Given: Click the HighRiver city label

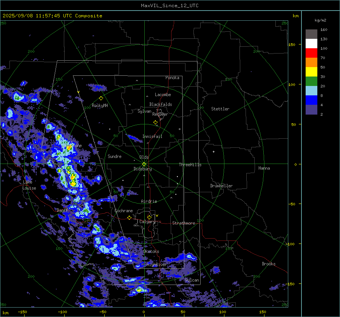Looking at the screenshot, I should 156,265.
